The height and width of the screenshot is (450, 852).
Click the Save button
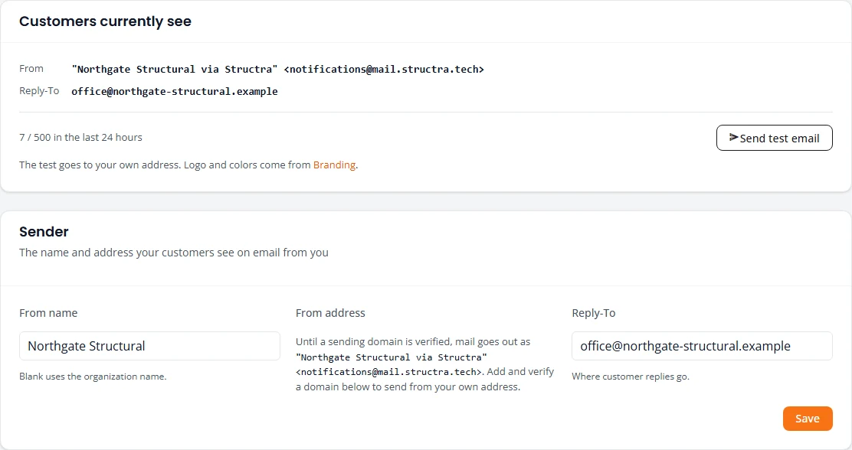tap(808, 419)
